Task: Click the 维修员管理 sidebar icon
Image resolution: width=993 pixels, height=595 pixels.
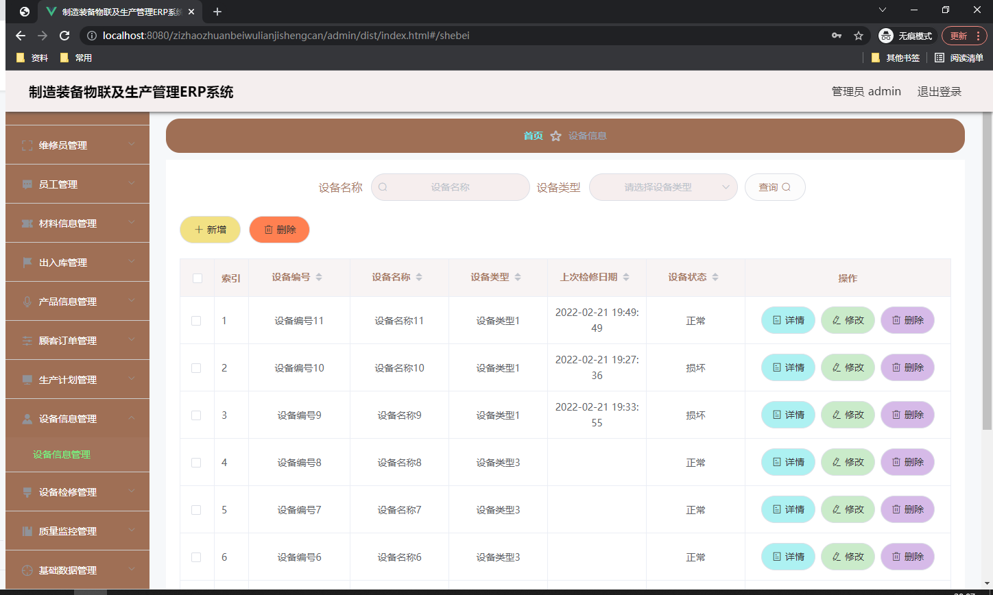Action: coord(27,145)
